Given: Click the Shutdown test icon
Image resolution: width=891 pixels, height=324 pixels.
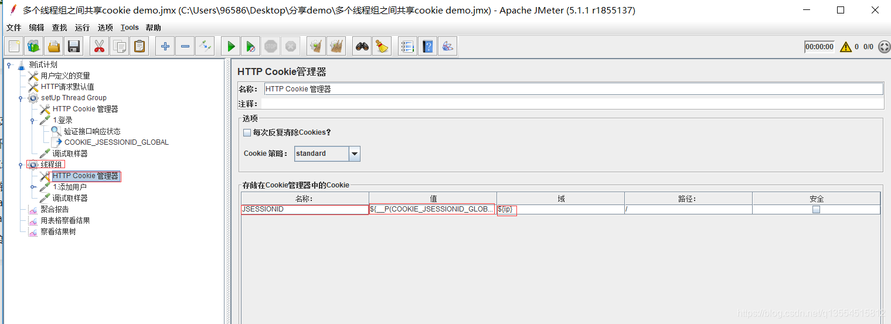Looking at the screenshot, I should point(290,46).
